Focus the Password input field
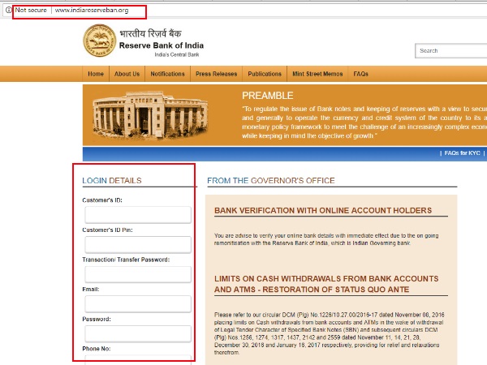 tap(138, 333)
